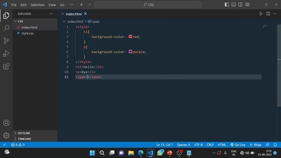
Task: Open Explorer Views and More Actions ellipsis
Action: coord(51,14)
